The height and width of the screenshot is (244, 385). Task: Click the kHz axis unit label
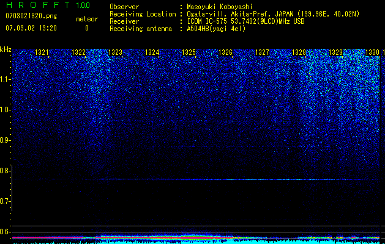pos(6,49)
